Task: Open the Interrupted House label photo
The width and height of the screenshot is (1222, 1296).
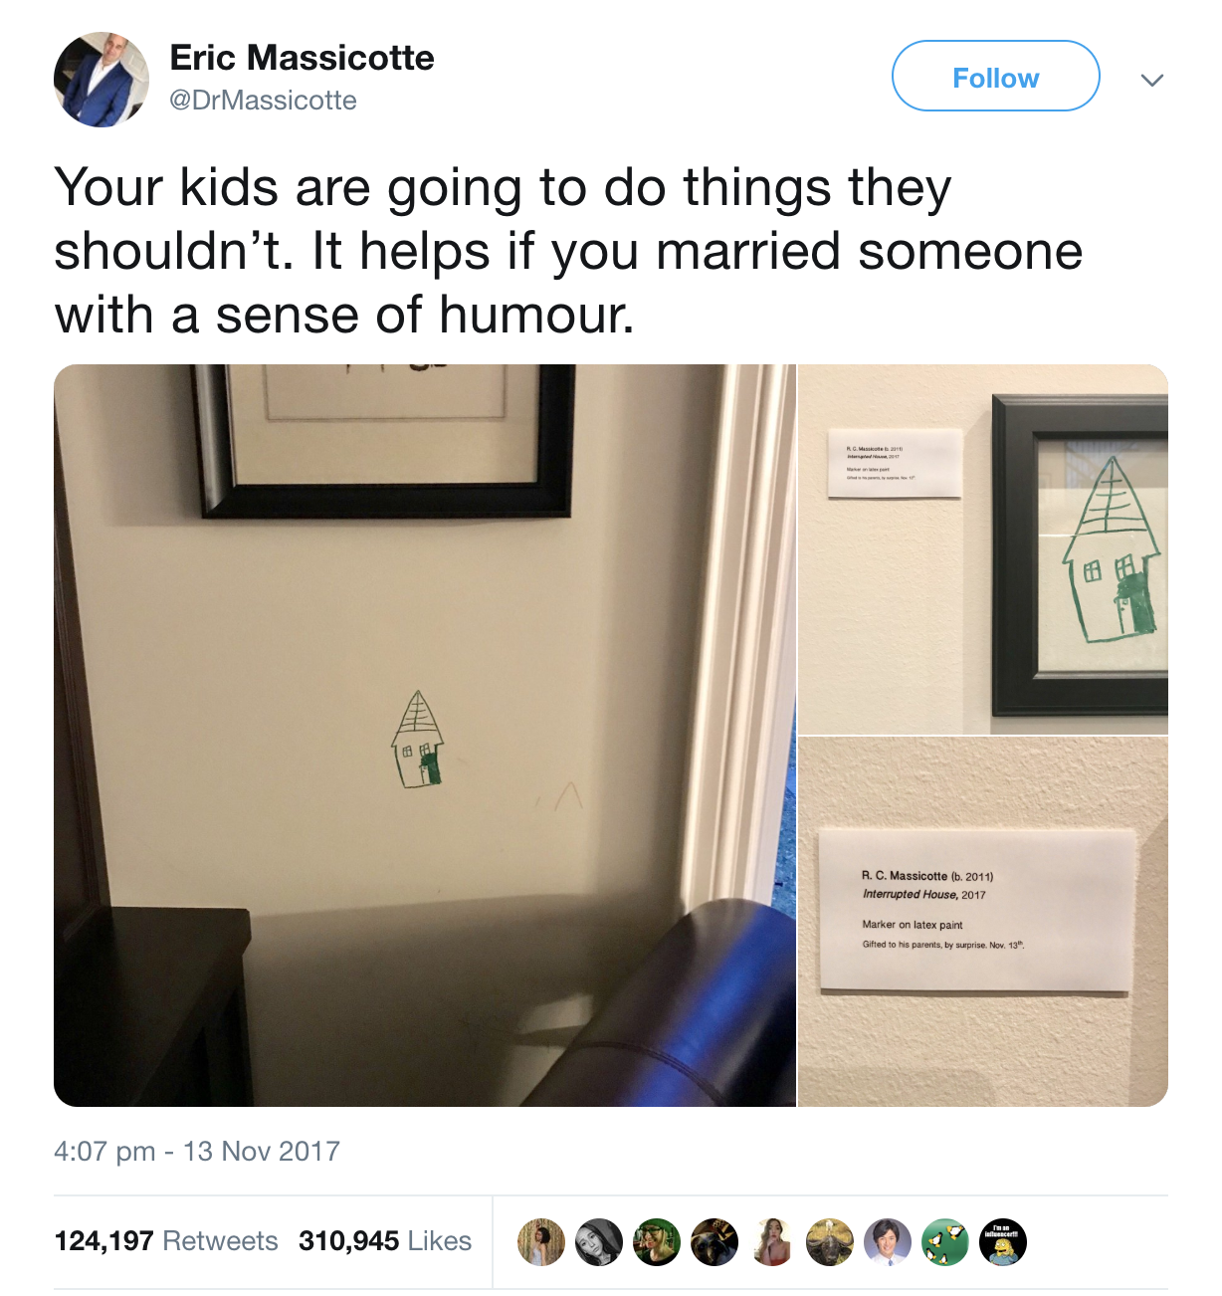Action: (x=983, y=922)
